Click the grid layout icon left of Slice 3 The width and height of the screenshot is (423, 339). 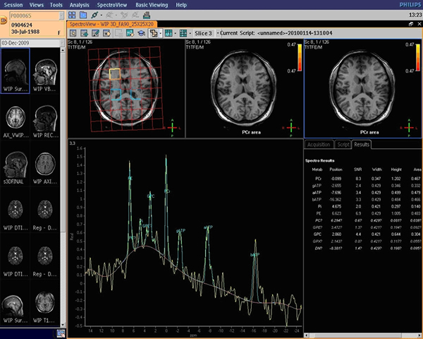pyautogui.click(x=183, y=33)
